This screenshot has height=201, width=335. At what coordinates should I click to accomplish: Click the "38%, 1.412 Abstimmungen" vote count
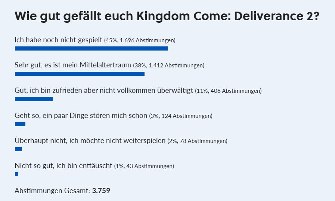tap(169, 66)
